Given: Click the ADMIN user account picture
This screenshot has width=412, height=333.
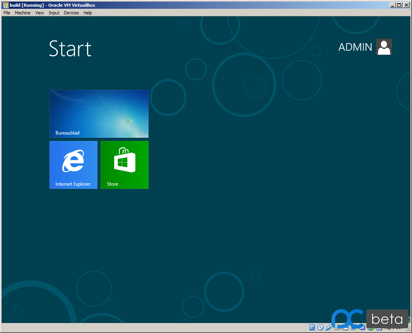Looking at the screenshot, I should (x=384, y=47).
